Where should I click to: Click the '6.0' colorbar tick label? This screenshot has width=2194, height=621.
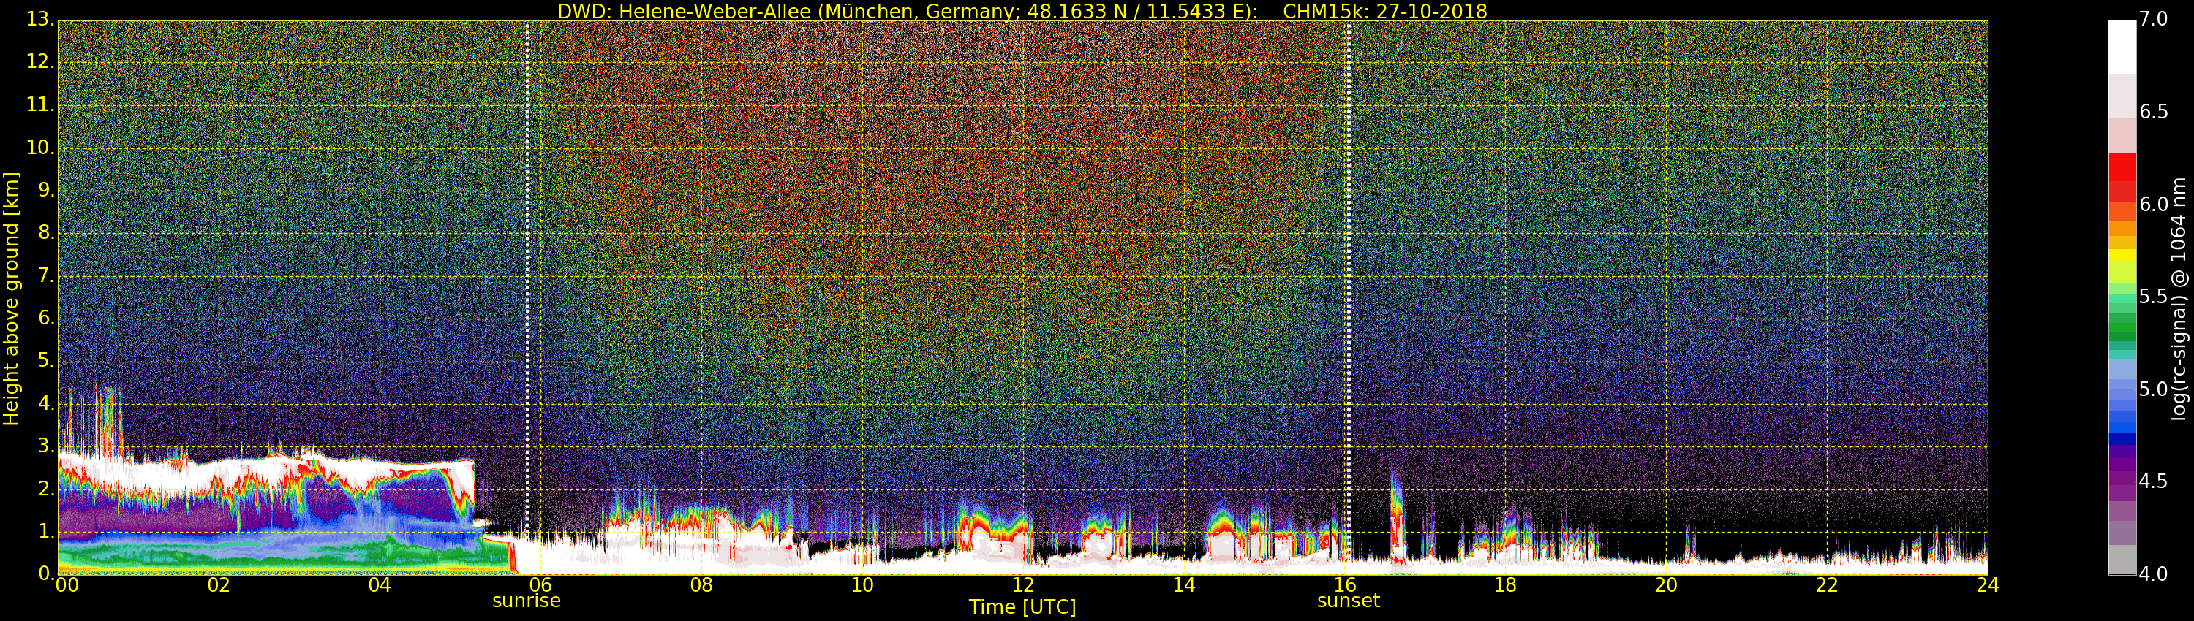tap(2153, 204)
